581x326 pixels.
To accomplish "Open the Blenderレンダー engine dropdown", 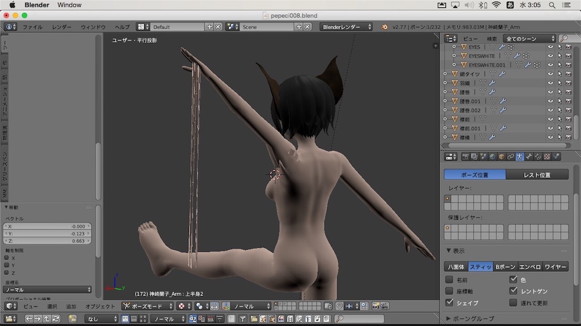I will click(x=346, y=27).
